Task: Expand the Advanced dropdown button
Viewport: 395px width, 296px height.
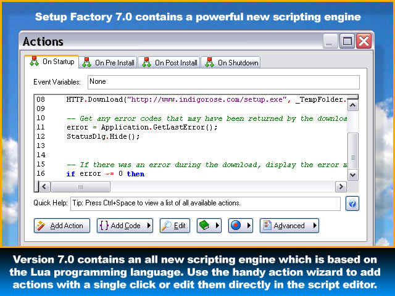Action: [x=289, y=226]
